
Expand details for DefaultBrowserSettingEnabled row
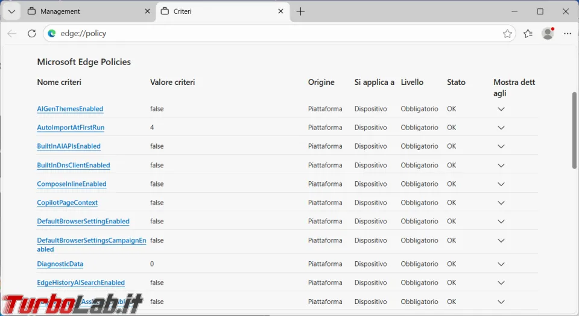501,222
